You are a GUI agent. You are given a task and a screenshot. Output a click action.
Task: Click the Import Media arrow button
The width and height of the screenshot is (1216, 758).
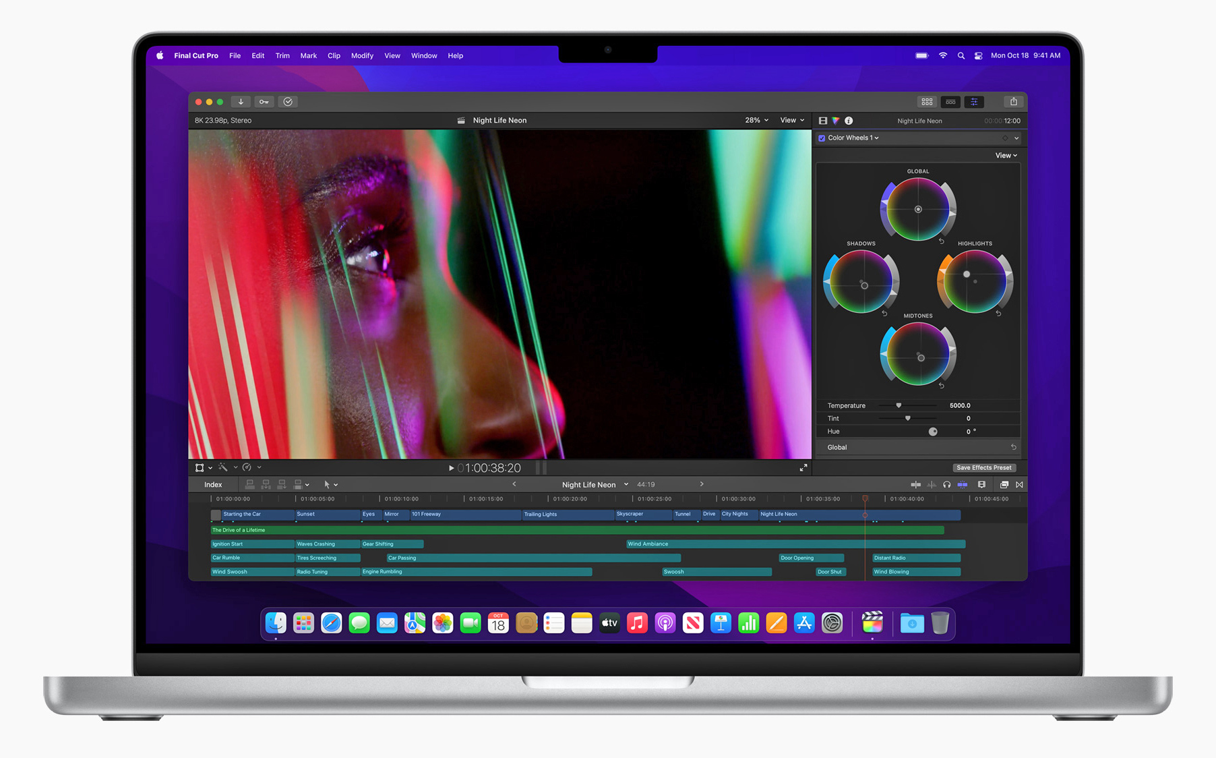click(x=241, y=102)
